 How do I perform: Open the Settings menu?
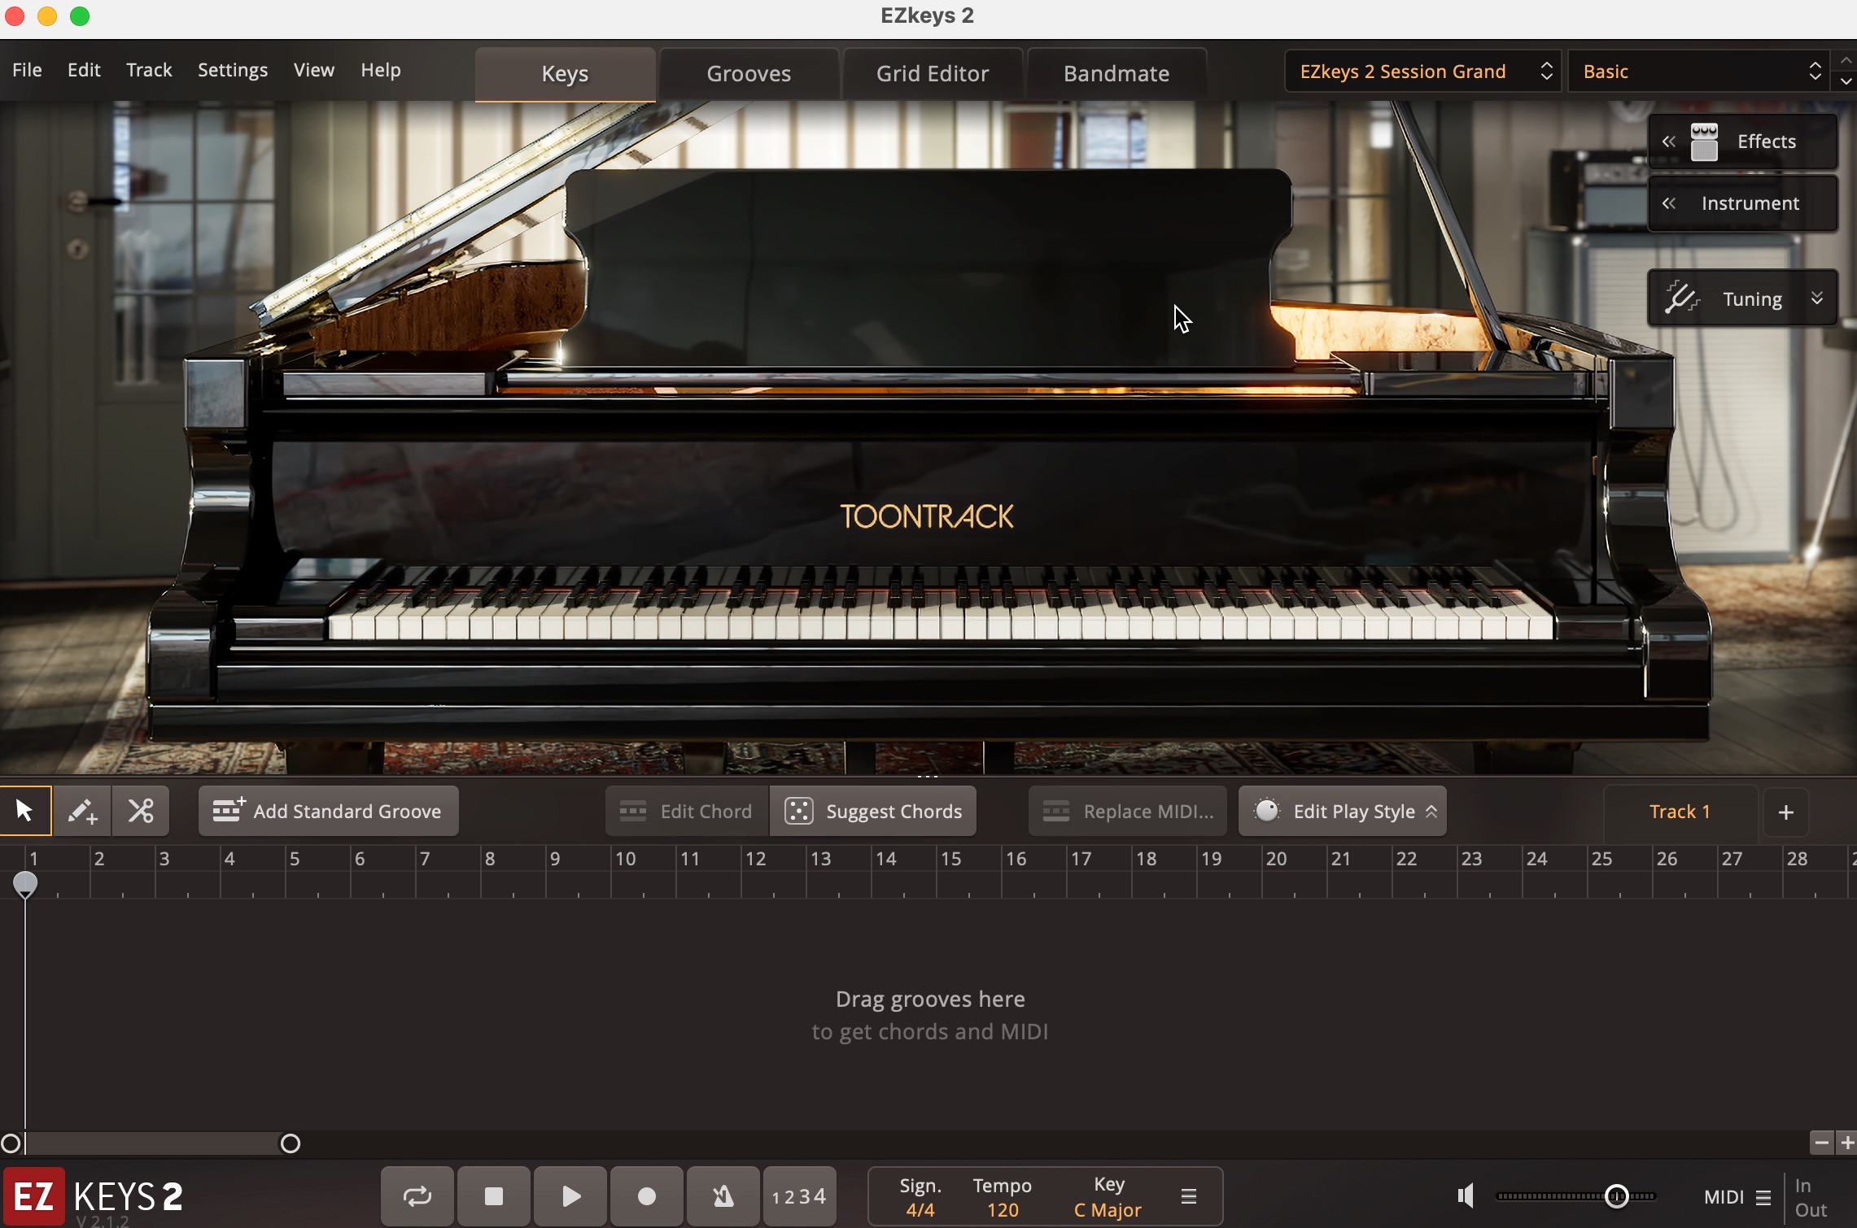pyautogui.click(x=233, y=70)
